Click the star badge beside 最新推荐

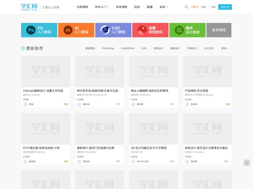point(23,48)
